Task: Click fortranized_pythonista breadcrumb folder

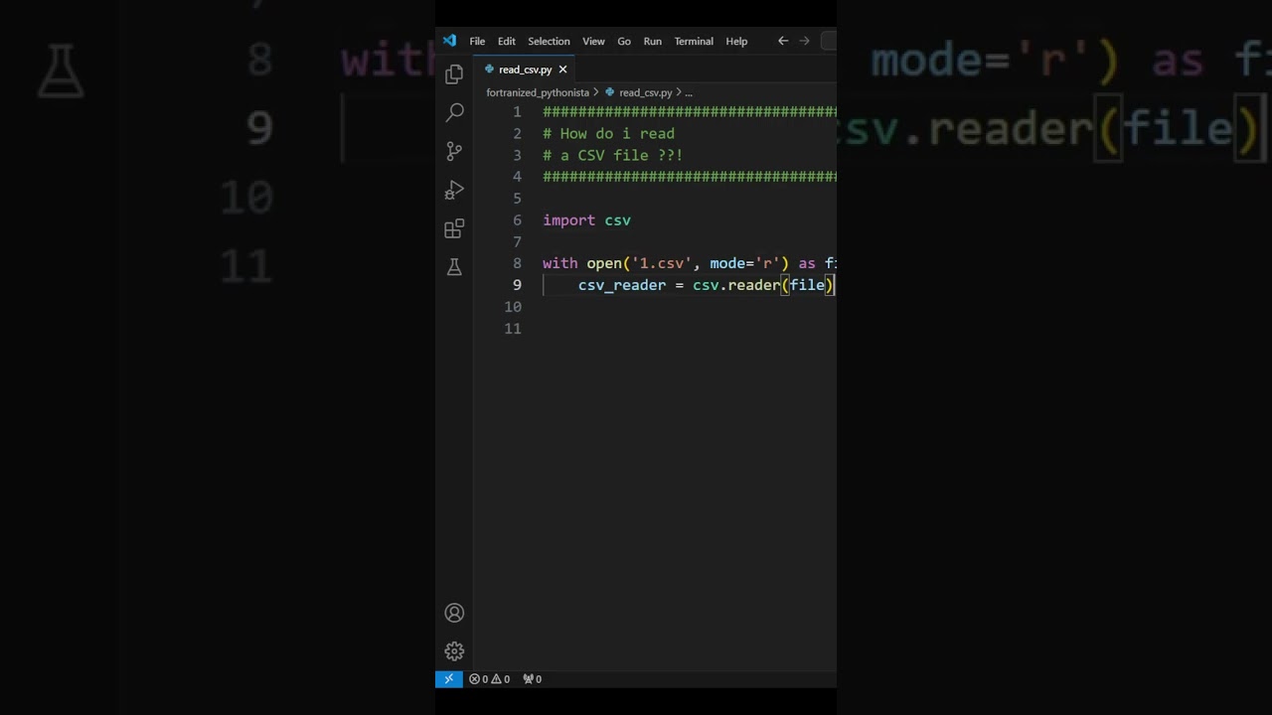Action: click(538, 92)
